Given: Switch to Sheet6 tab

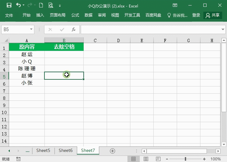Looking at the screenshot, I should tap(66, 151).
